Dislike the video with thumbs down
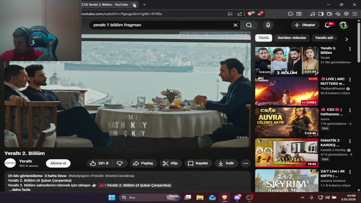The image size is (361, 203). coord(120,163)
